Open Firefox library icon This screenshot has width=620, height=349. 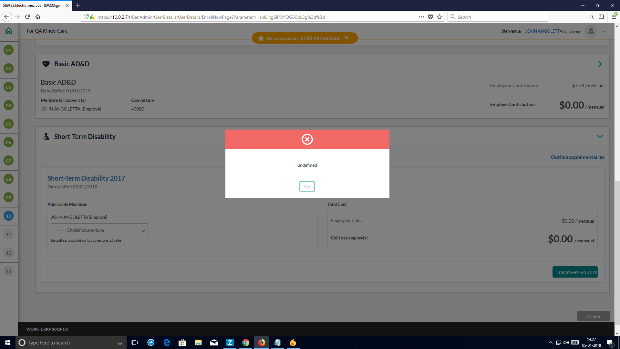click(x=591, y=17)
